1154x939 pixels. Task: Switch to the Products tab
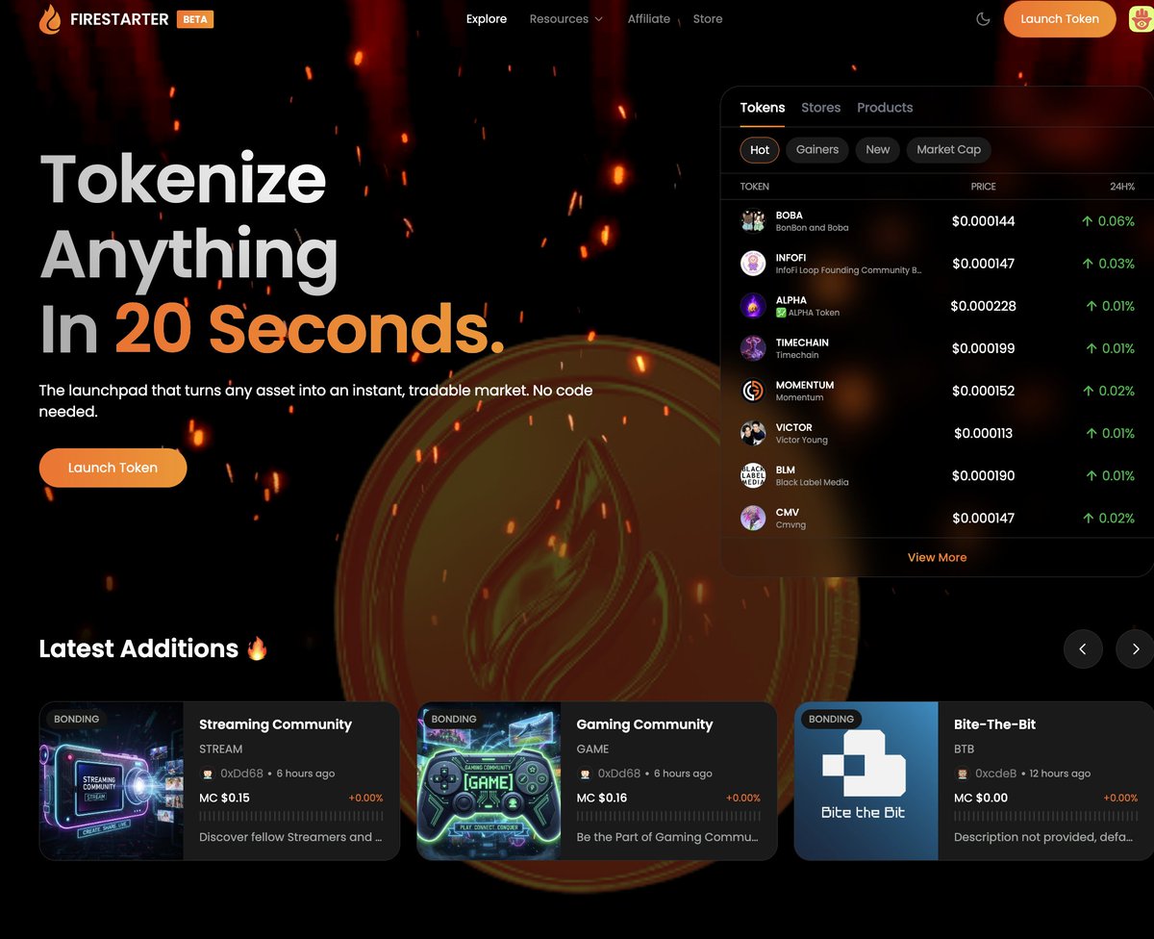point(885,108)
